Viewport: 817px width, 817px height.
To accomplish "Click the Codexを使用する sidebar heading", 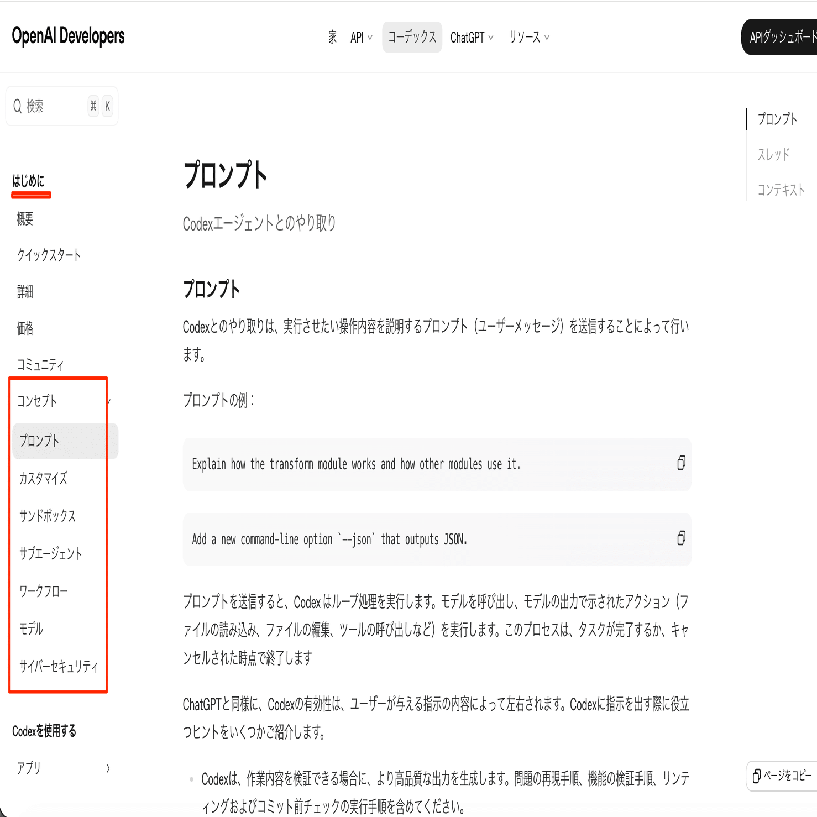I will [x=44, y=731].
